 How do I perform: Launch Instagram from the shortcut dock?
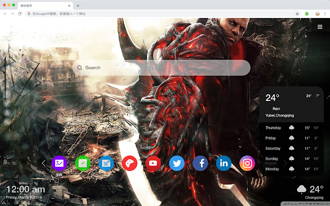point(247,163)
